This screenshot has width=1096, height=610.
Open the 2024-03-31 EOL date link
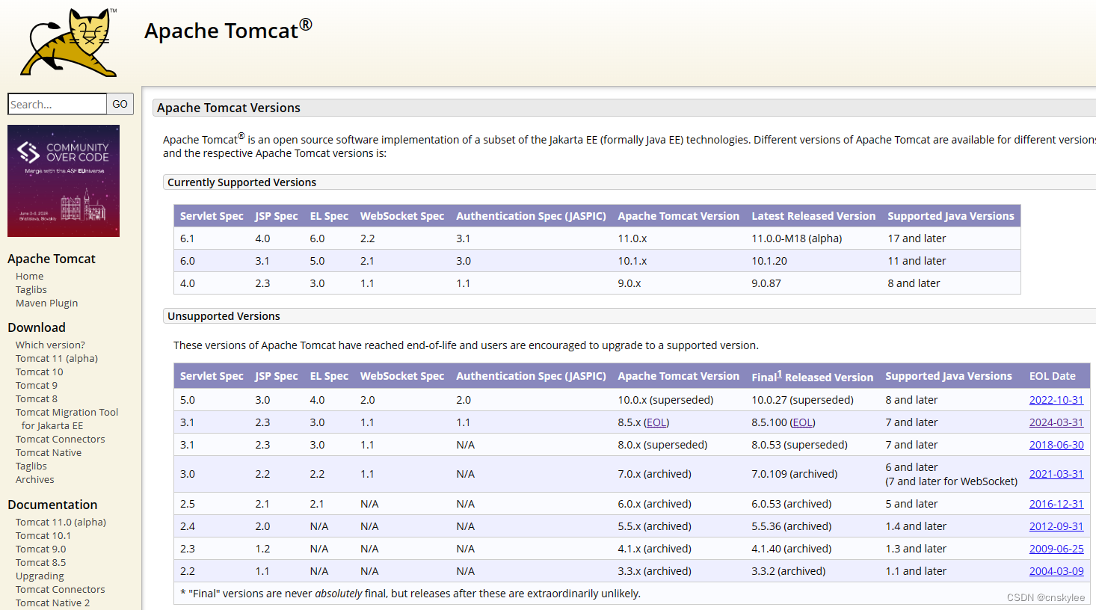point(1056,422)
